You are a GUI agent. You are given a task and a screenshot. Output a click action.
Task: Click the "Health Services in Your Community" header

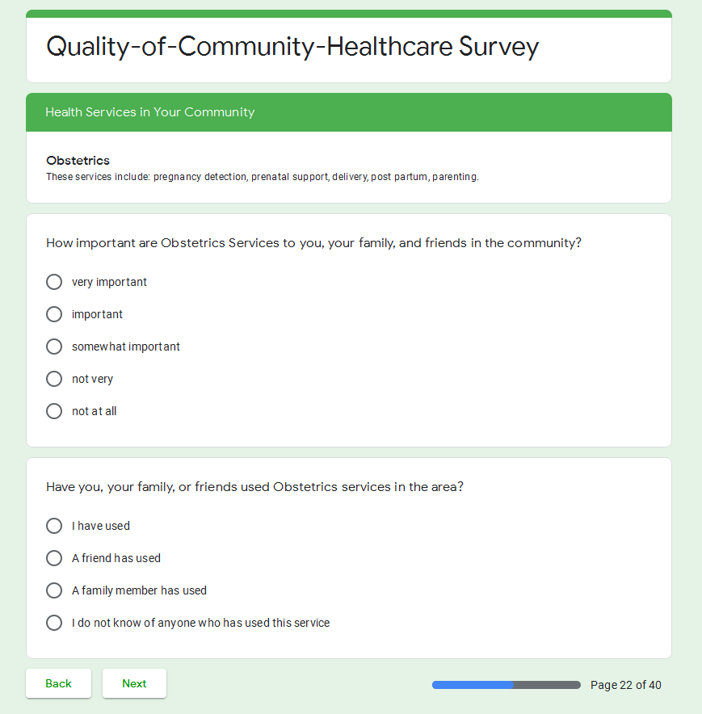pyautogui.click(x=150, y=112)
